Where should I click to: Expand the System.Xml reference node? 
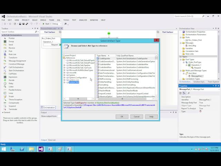pyautogui.click(x=64, y=82)
